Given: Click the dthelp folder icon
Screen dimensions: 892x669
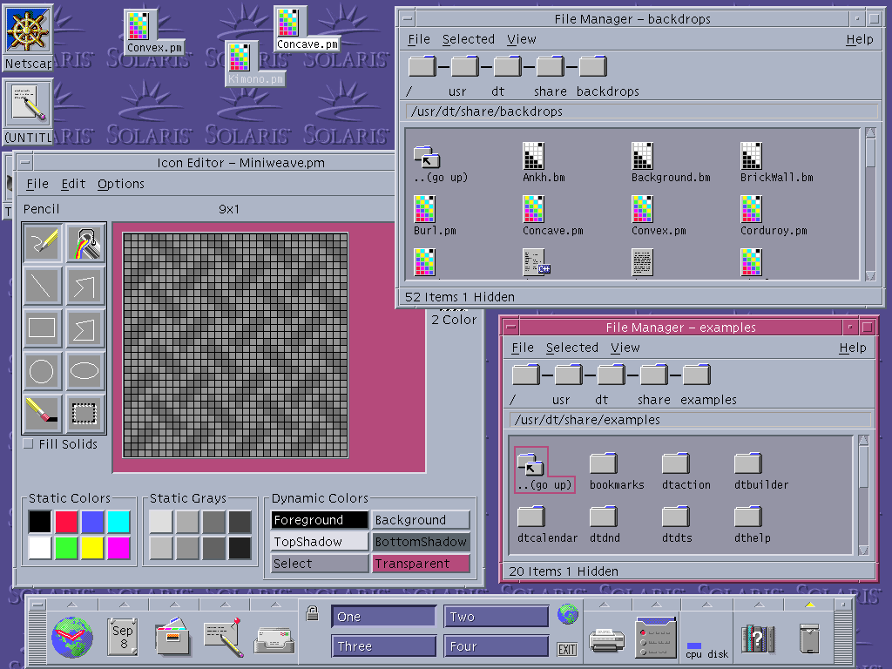Looking at the screenshot, I should click(x=748, y=517).
